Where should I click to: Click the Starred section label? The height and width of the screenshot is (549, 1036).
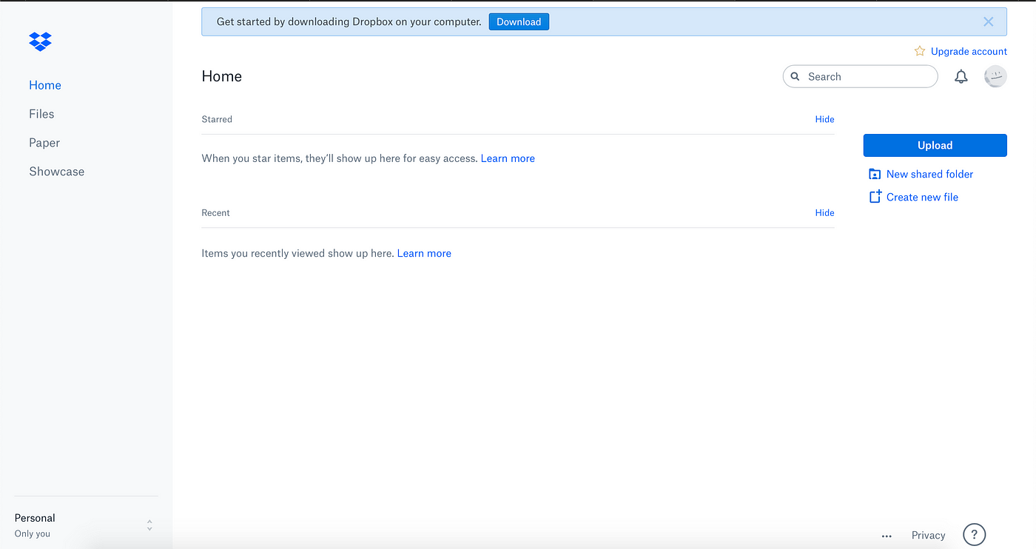217,119
